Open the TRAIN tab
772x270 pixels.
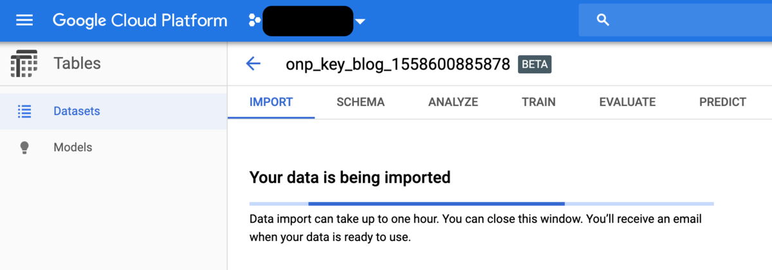538,102
